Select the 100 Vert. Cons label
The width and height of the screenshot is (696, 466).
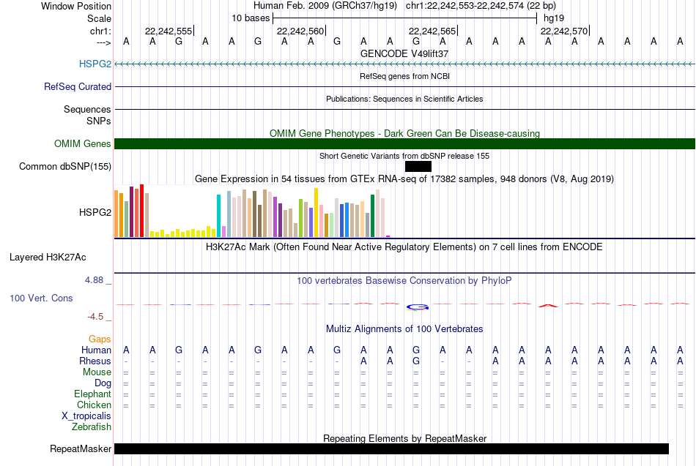point(42,298)
